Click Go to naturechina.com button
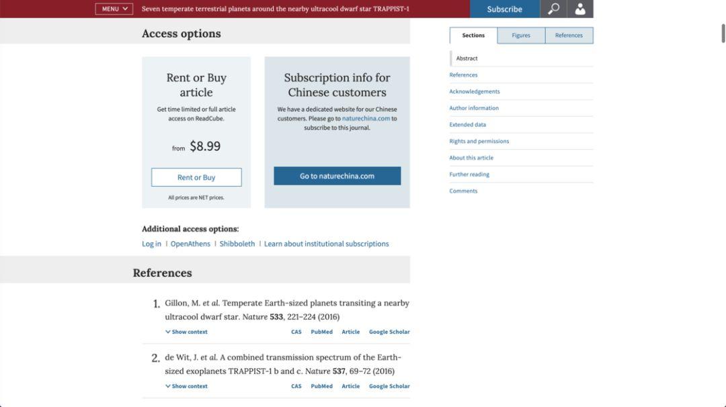Screen dimensions: 726x407 point(337,176)
